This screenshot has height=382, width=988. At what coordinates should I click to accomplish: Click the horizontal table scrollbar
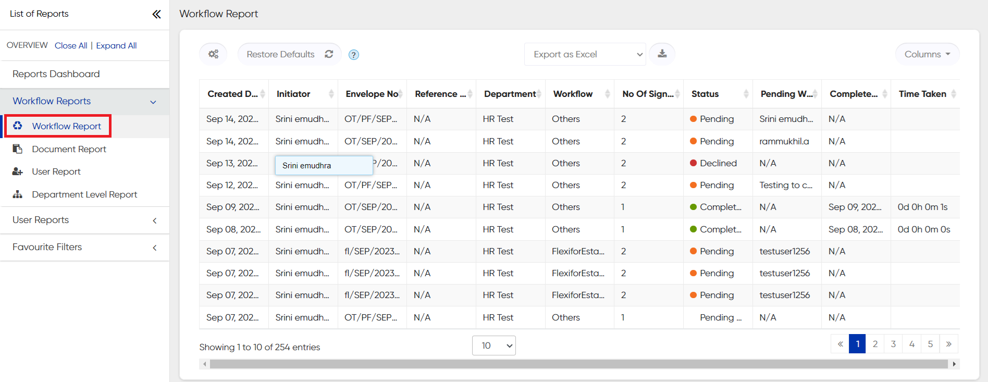(x=578, y=364)
